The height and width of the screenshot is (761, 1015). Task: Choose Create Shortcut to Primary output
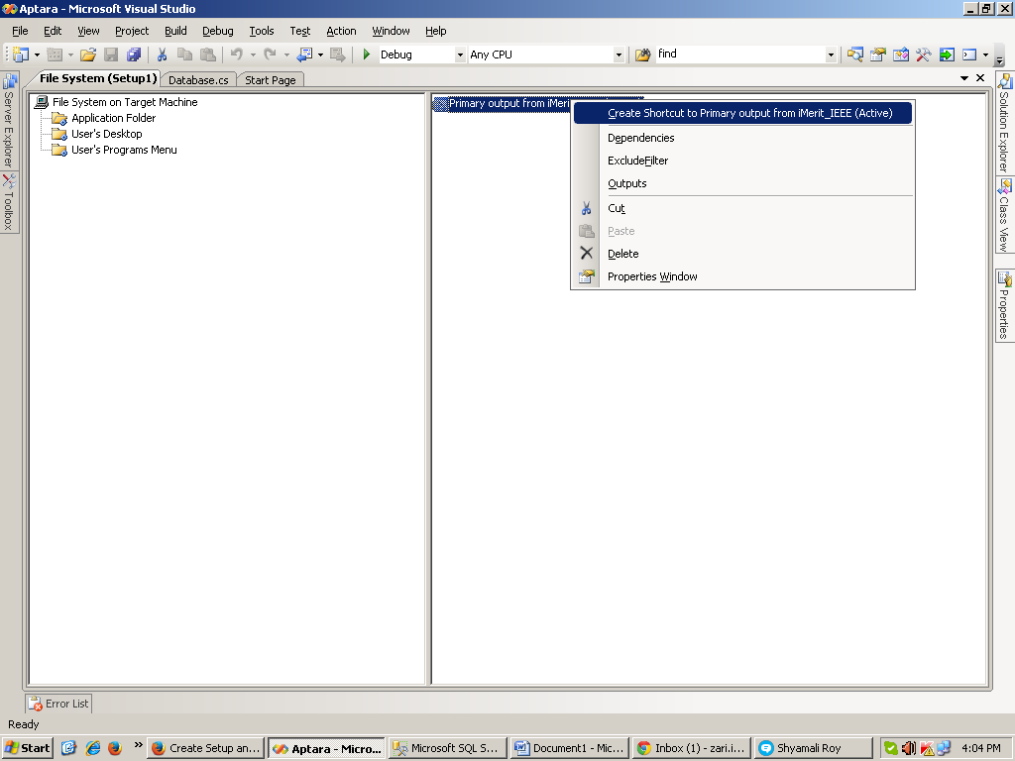point(743,113)
